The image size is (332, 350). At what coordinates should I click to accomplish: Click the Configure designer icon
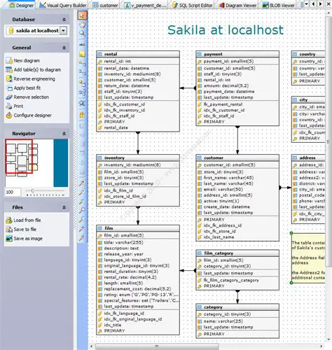click(9, 115)
